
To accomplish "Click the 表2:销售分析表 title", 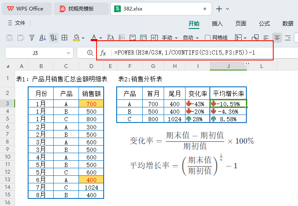I will 140,79.
